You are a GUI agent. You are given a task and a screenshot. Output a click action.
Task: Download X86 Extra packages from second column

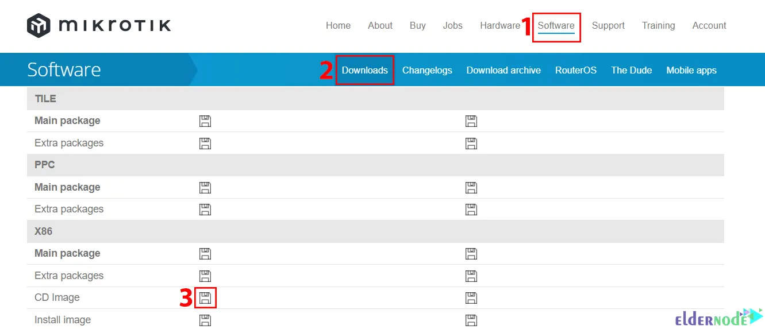[x=471, y=276]
